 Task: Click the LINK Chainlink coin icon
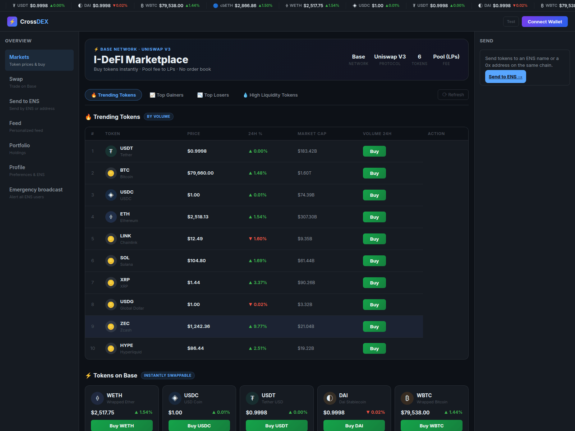click(111, 239)
